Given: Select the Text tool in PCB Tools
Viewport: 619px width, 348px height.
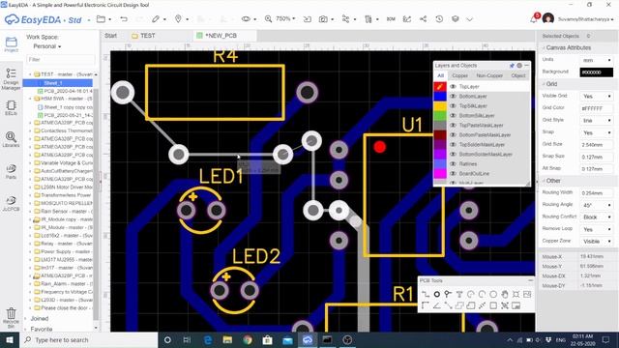Looking at the screenshot, I should [459, 294].
